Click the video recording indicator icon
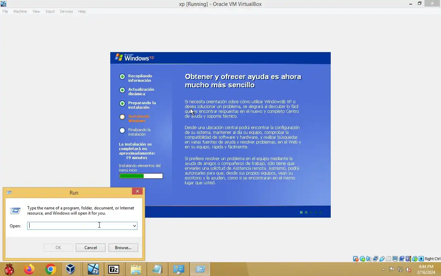This screenshot has width=441, height=276. tap(402, 259)
